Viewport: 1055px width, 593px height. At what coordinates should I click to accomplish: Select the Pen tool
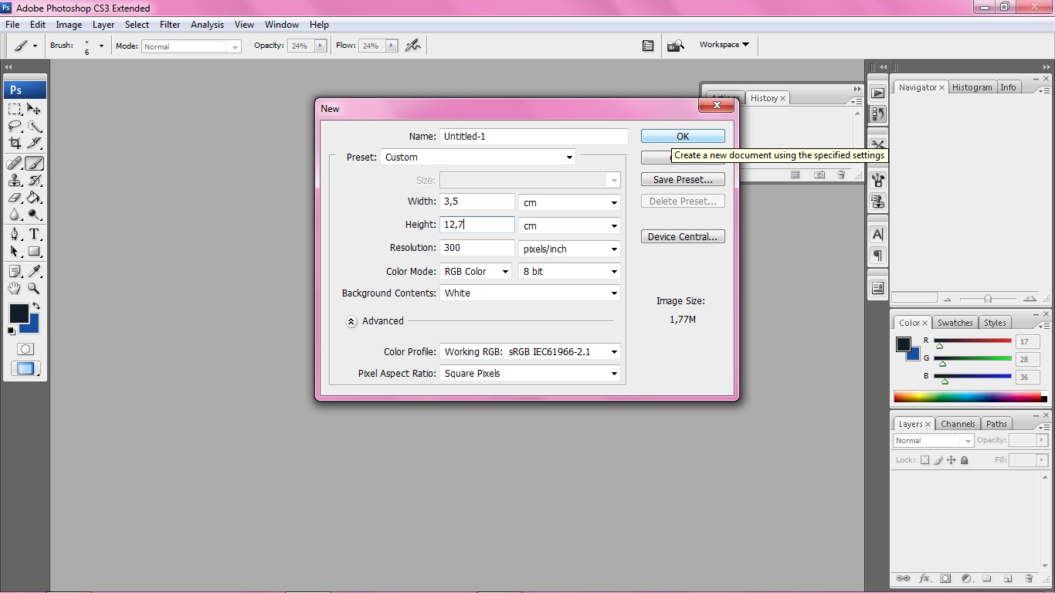click(x=15, y=235)
